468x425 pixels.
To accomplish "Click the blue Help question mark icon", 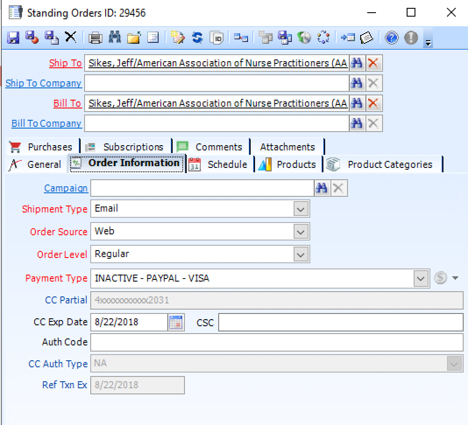I will click(391, 38).
